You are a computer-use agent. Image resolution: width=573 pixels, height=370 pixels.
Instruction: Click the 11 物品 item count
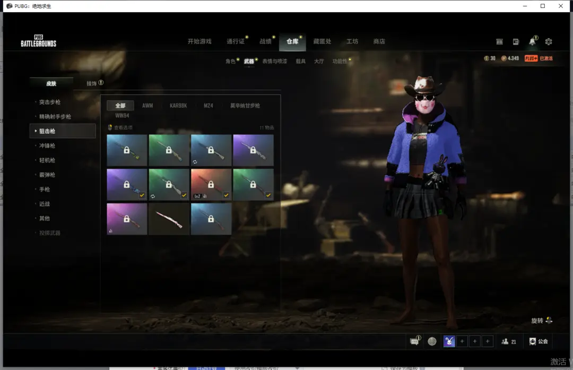267,127
